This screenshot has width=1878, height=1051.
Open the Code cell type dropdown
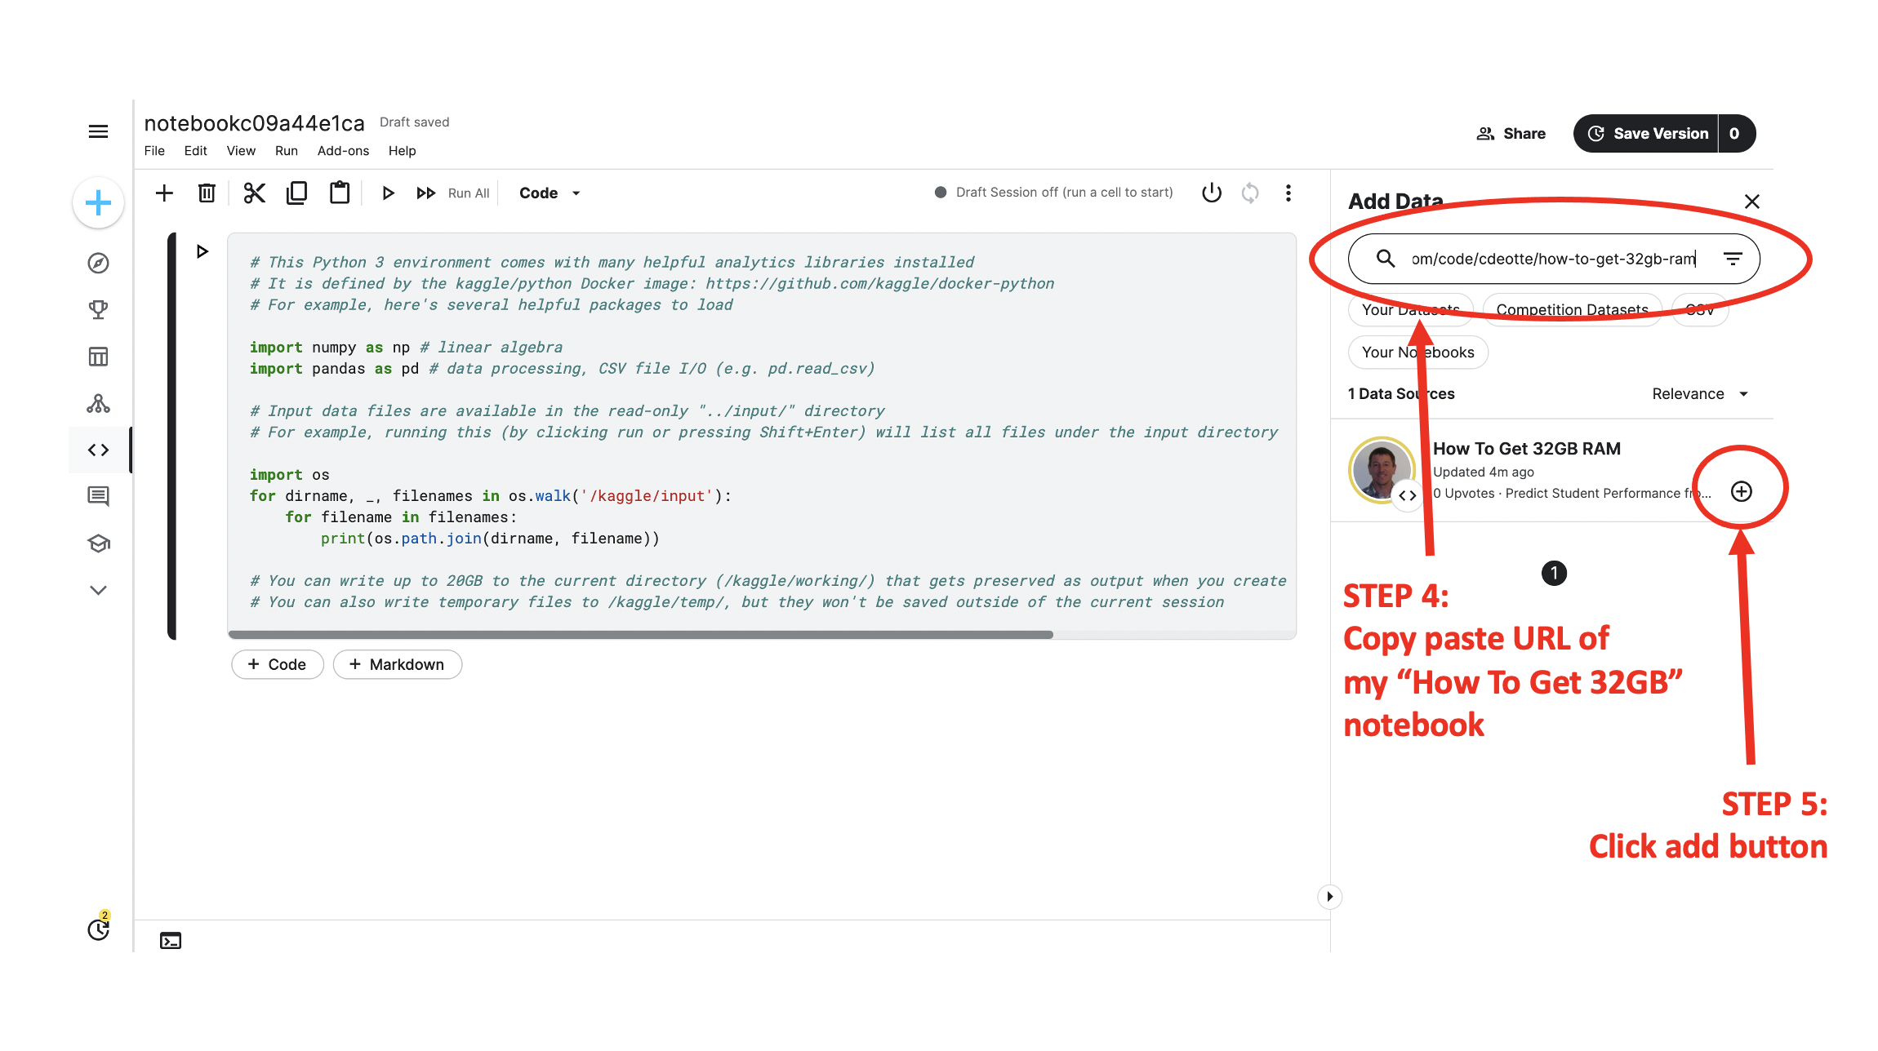550,193
